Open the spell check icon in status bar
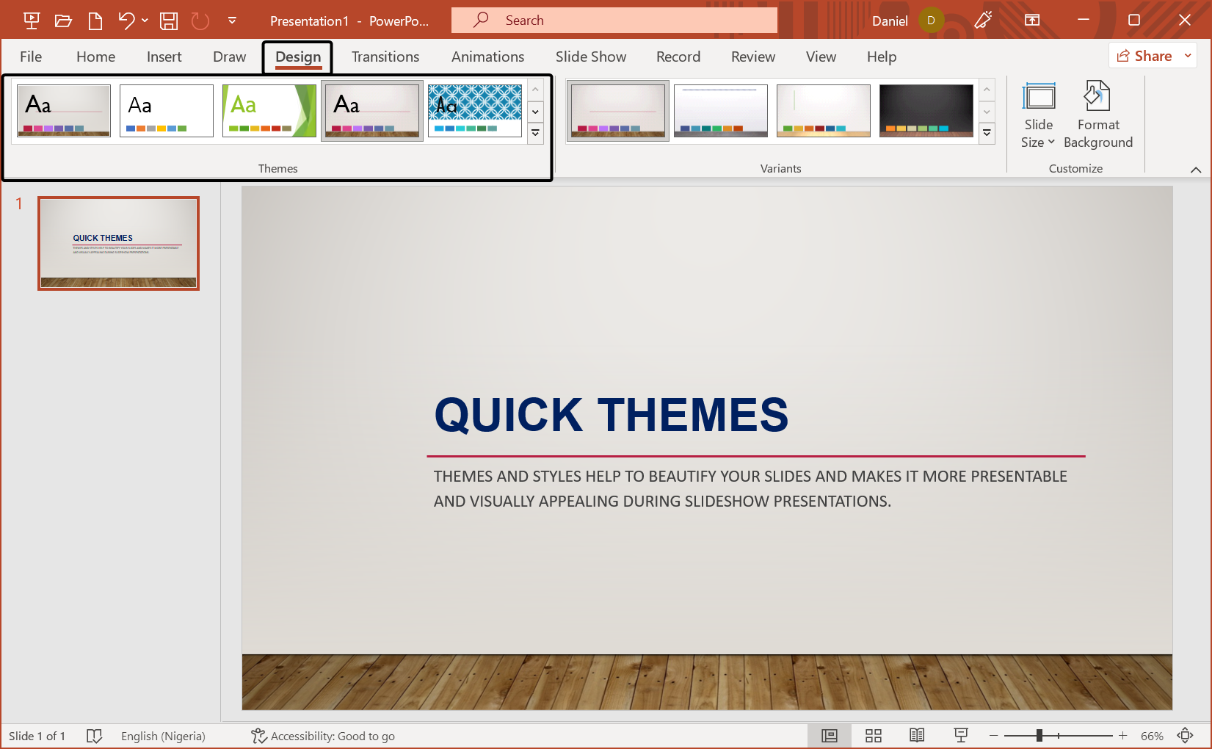The height and width of the screenshot is (749, 1212). coord(95,736)
